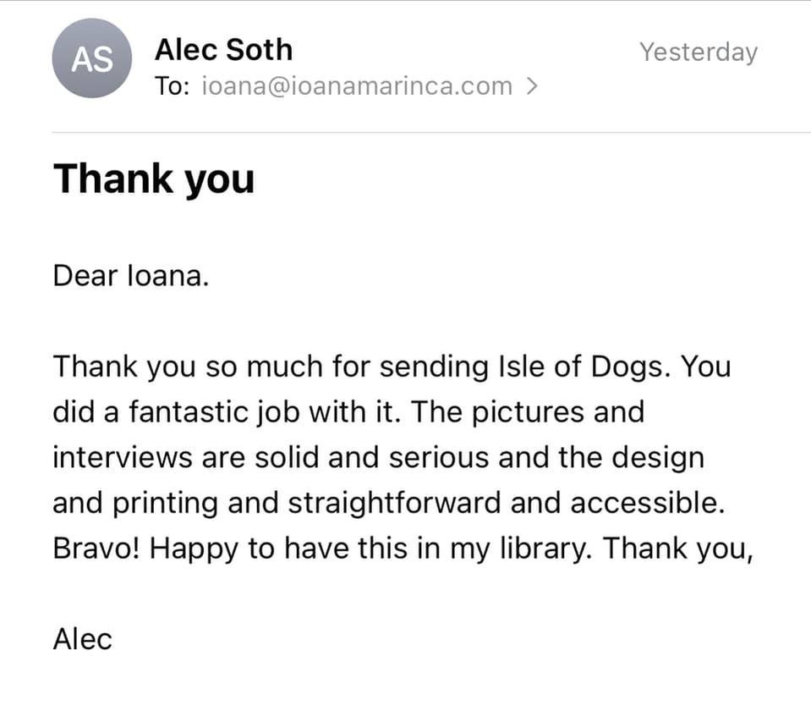This screenshot has height=717, width=811.
Task: Click the word "Bravo!" in message
Action: [96, 548]
